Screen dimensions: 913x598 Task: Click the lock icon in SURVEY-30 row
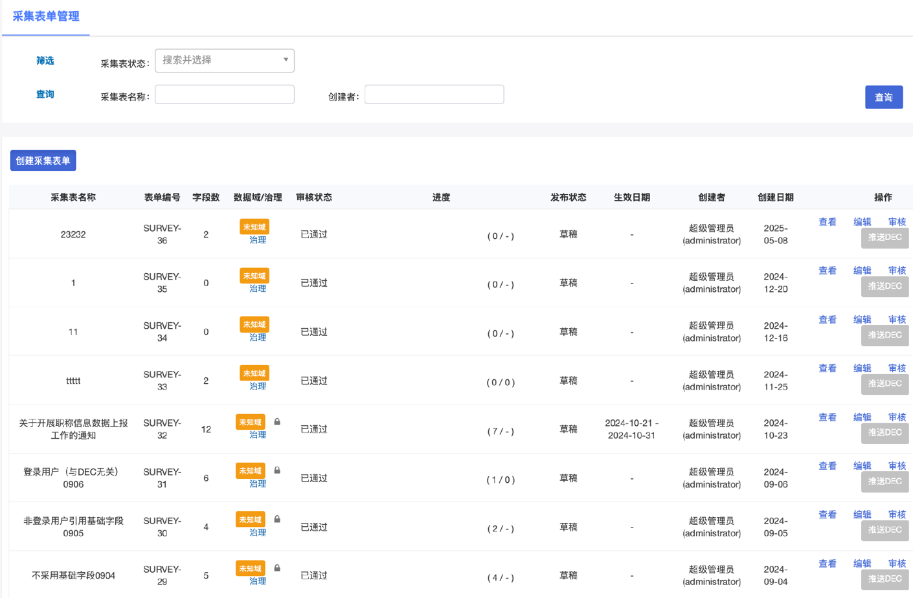tap(277, 519)
